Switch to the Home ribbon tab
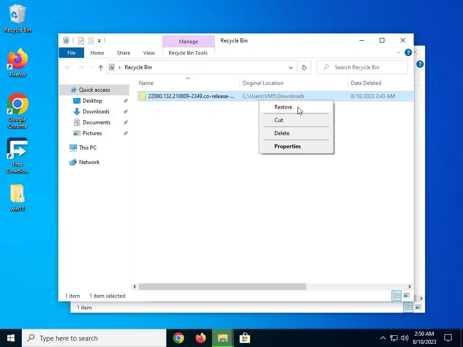Image resolution: width=463 pixels, height=347 pixels. [x=97, y=53]
